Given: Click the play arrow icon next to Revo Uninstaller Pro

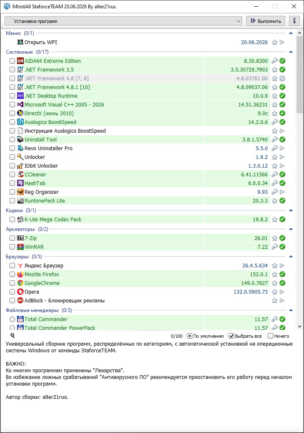Looking at the screenshot, I should (x=282, y=148).
